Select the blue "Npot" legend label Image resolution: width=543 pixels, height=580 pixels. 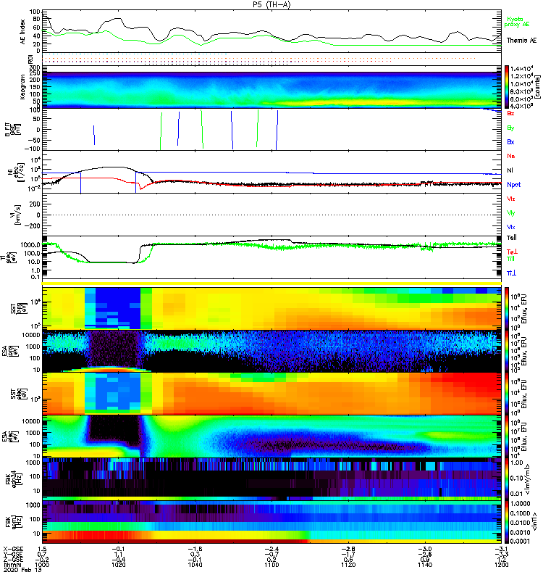coord(514,185)
